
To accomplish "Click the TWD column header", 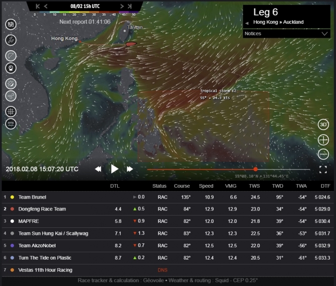I will (278, 186).
